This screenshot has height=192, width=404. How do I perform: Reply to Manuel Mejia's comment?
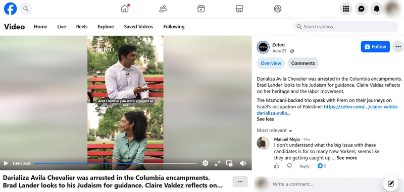pos(305,166)
